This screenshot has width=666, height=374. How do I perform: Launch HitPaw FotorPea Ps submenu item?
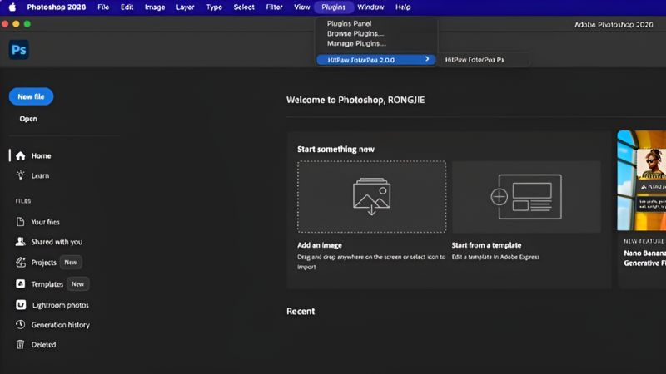tap(475, 60)
